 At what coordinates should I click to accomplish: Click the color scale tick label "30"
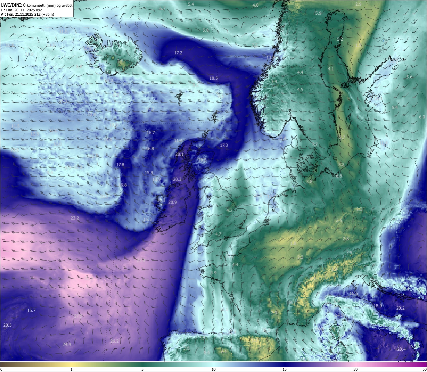[x=356, y=369]
